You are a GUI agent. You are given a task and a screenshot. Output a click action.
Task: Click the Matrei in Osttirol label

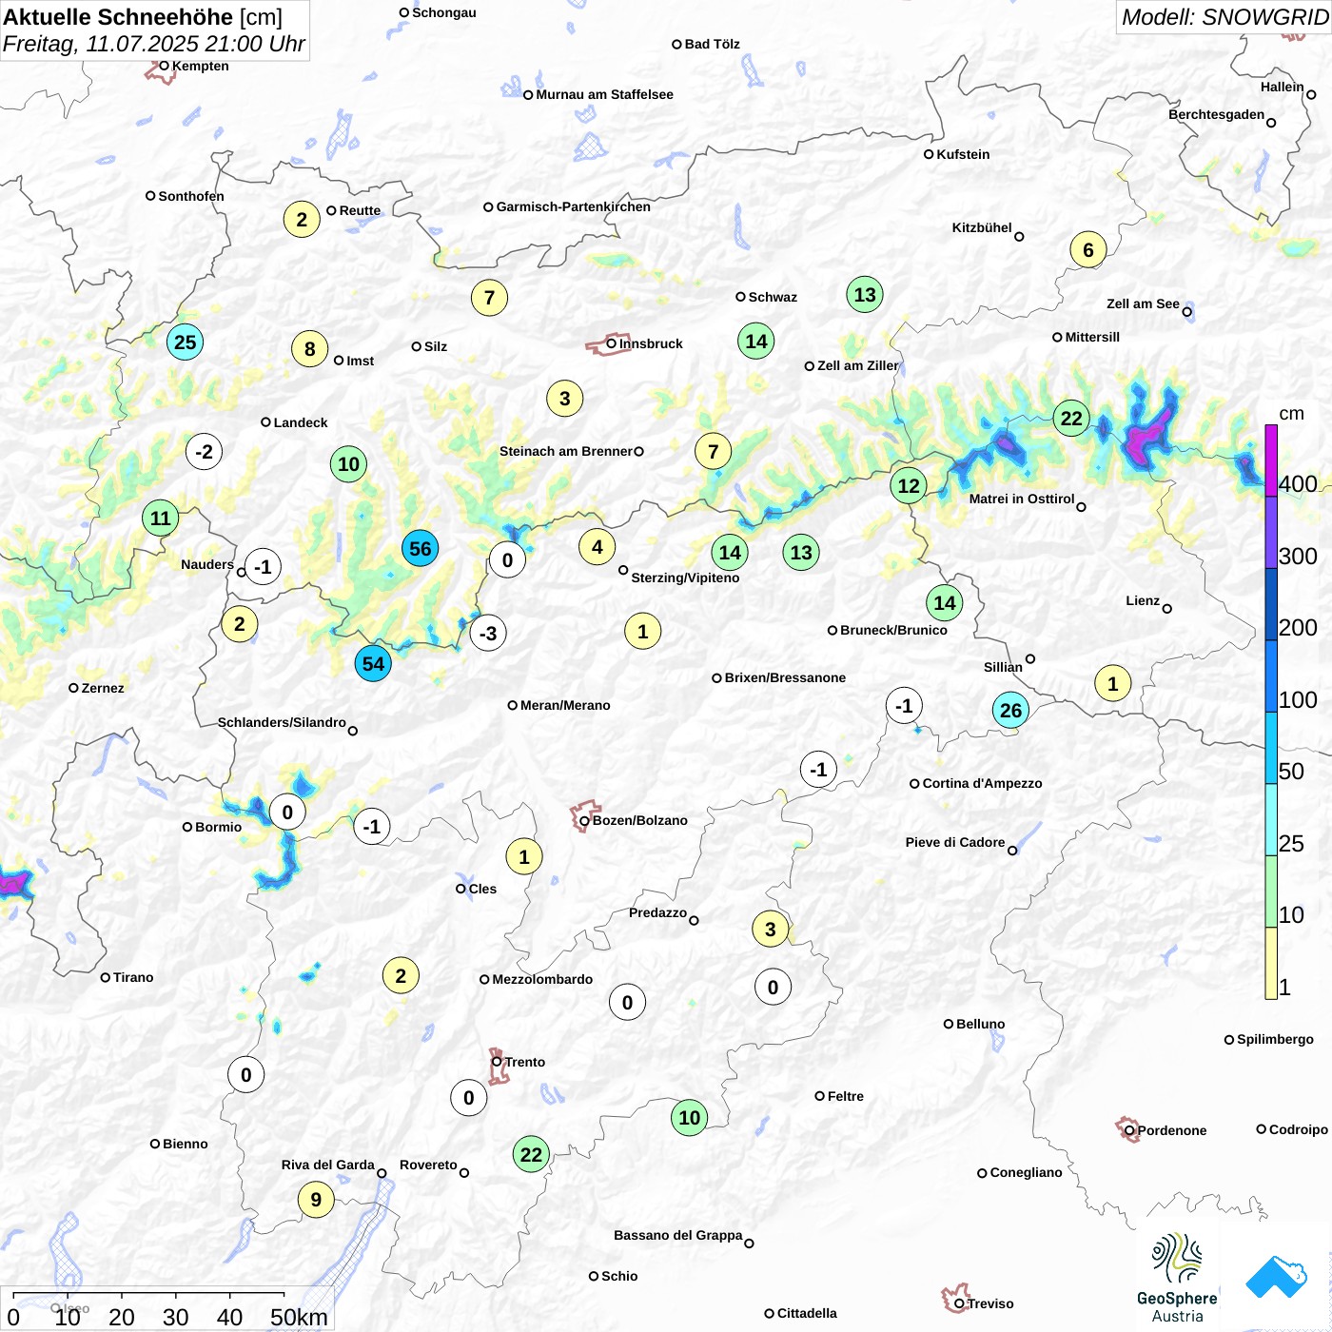tap(1022, 499)
